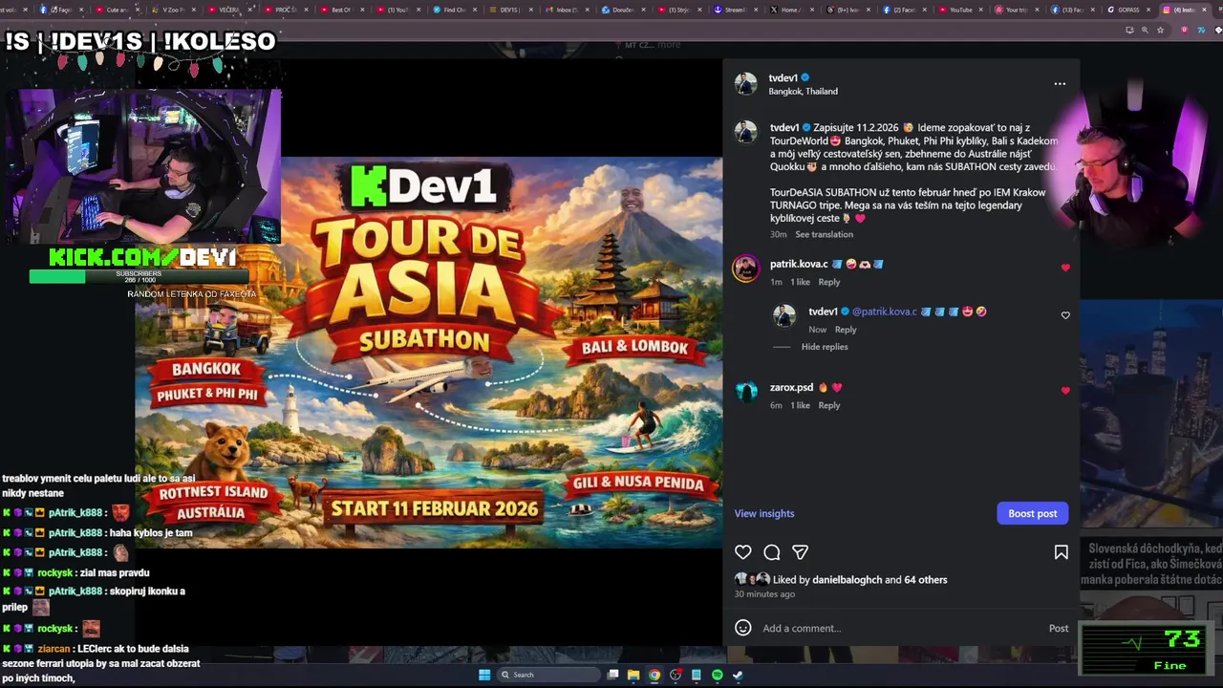Click rockysk 'zial mas pravdu' chat message
1223x688 pixels.
(76, 572)
